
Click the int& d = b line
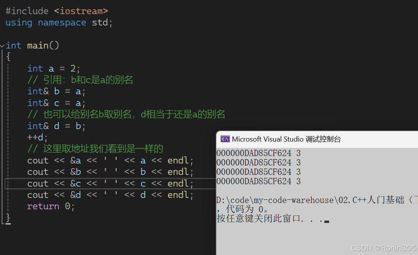56,126
